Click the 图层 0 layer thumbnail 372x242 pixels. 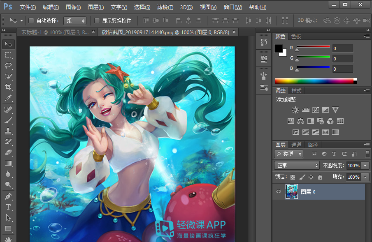tap(292, 191)
